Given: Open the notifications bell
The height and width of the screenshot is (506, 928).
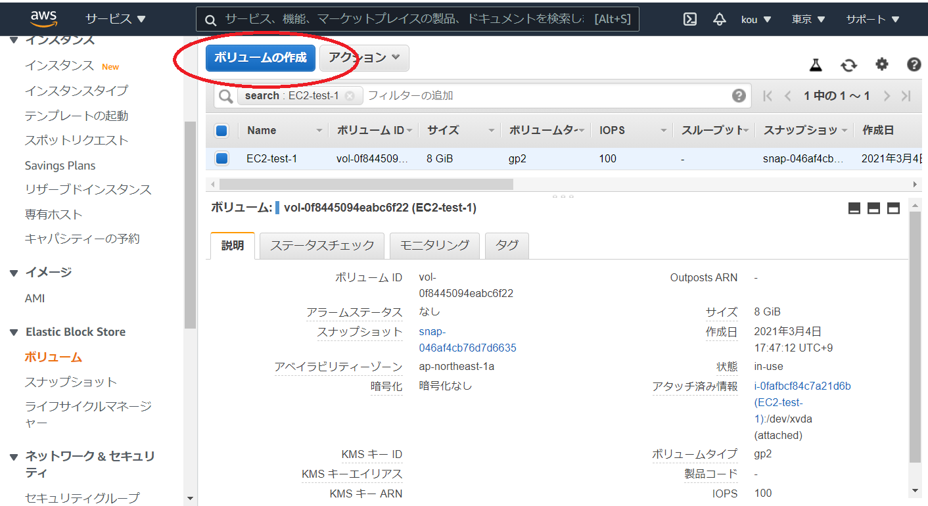Looking at the screenshot, I should (719, 19).
